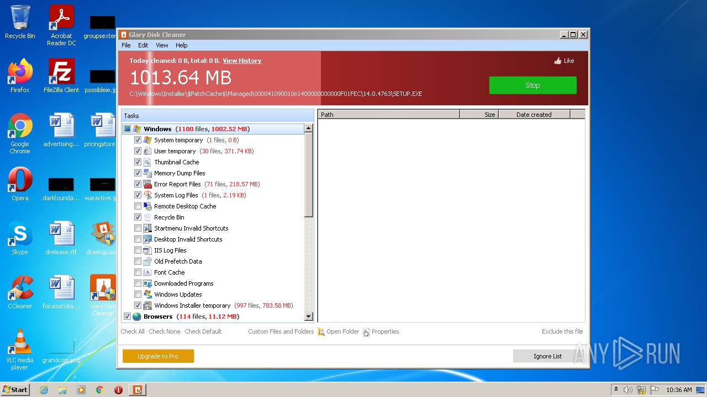
Task: Sort by the Path column header
Action: click(x=389, y=114)
